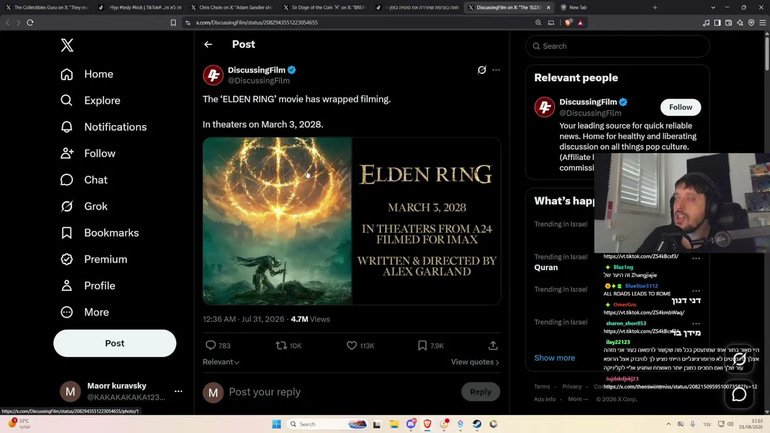Open the browser main menu (hamburger)
This screenshot has height=433, width=770.
762,23
